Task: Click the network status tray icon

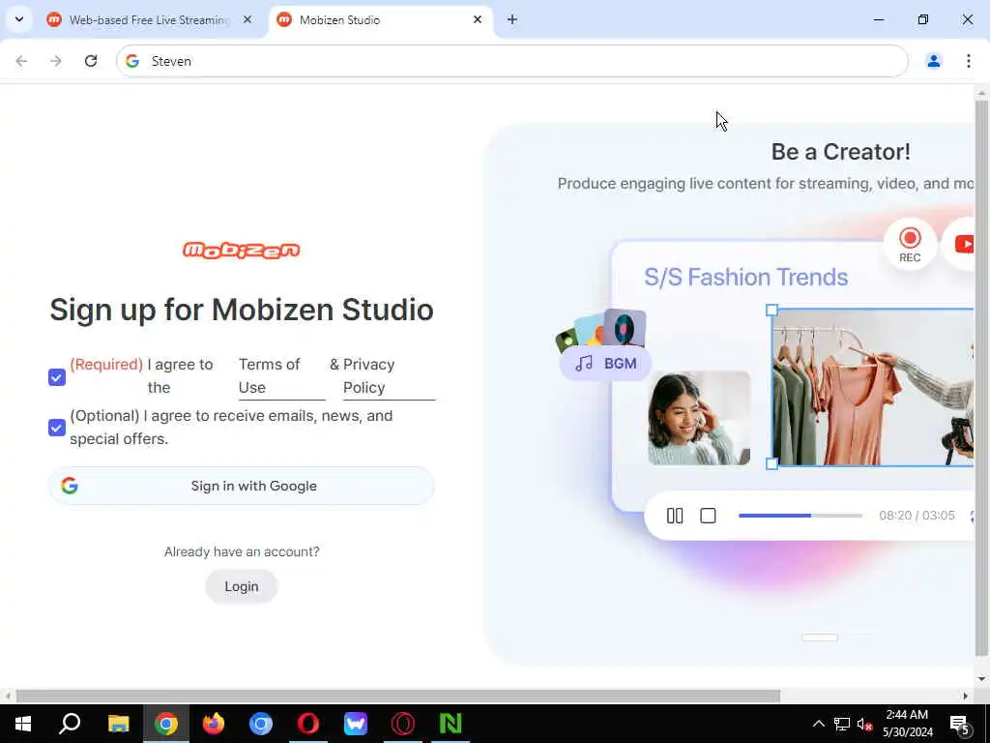Action: pos(842,724)
